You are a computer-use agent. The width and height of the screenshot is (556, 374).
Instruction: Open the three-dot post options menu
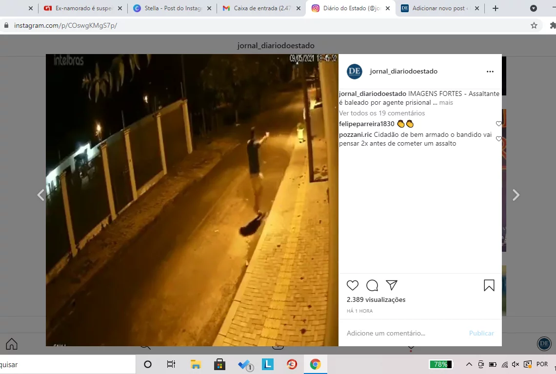click(490, 72)
